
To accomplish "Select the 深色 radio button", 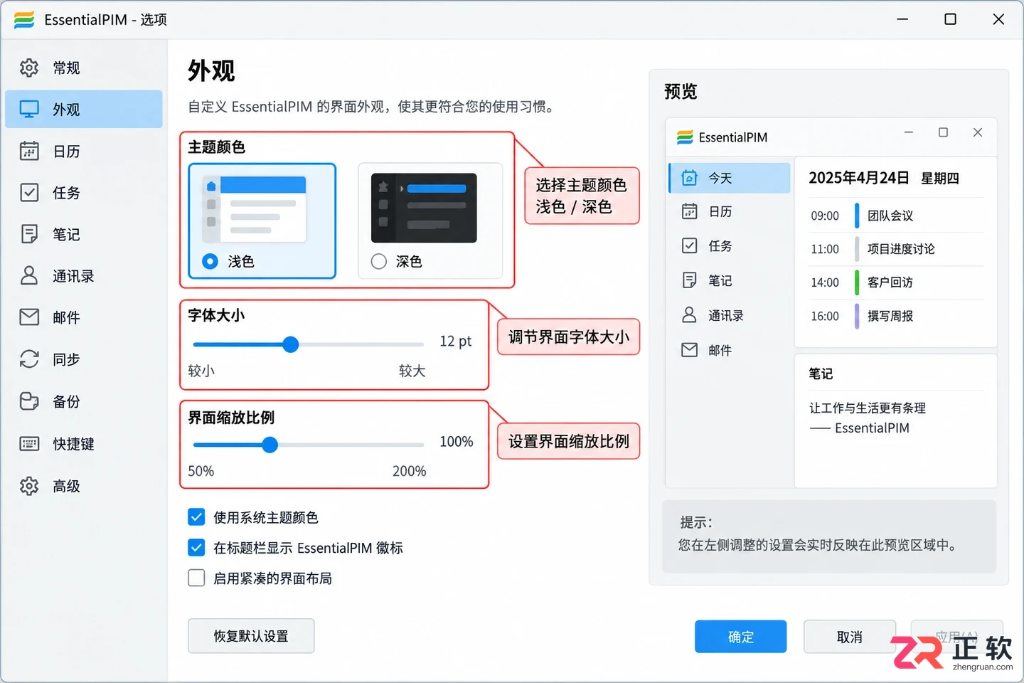I will (379, 261).
